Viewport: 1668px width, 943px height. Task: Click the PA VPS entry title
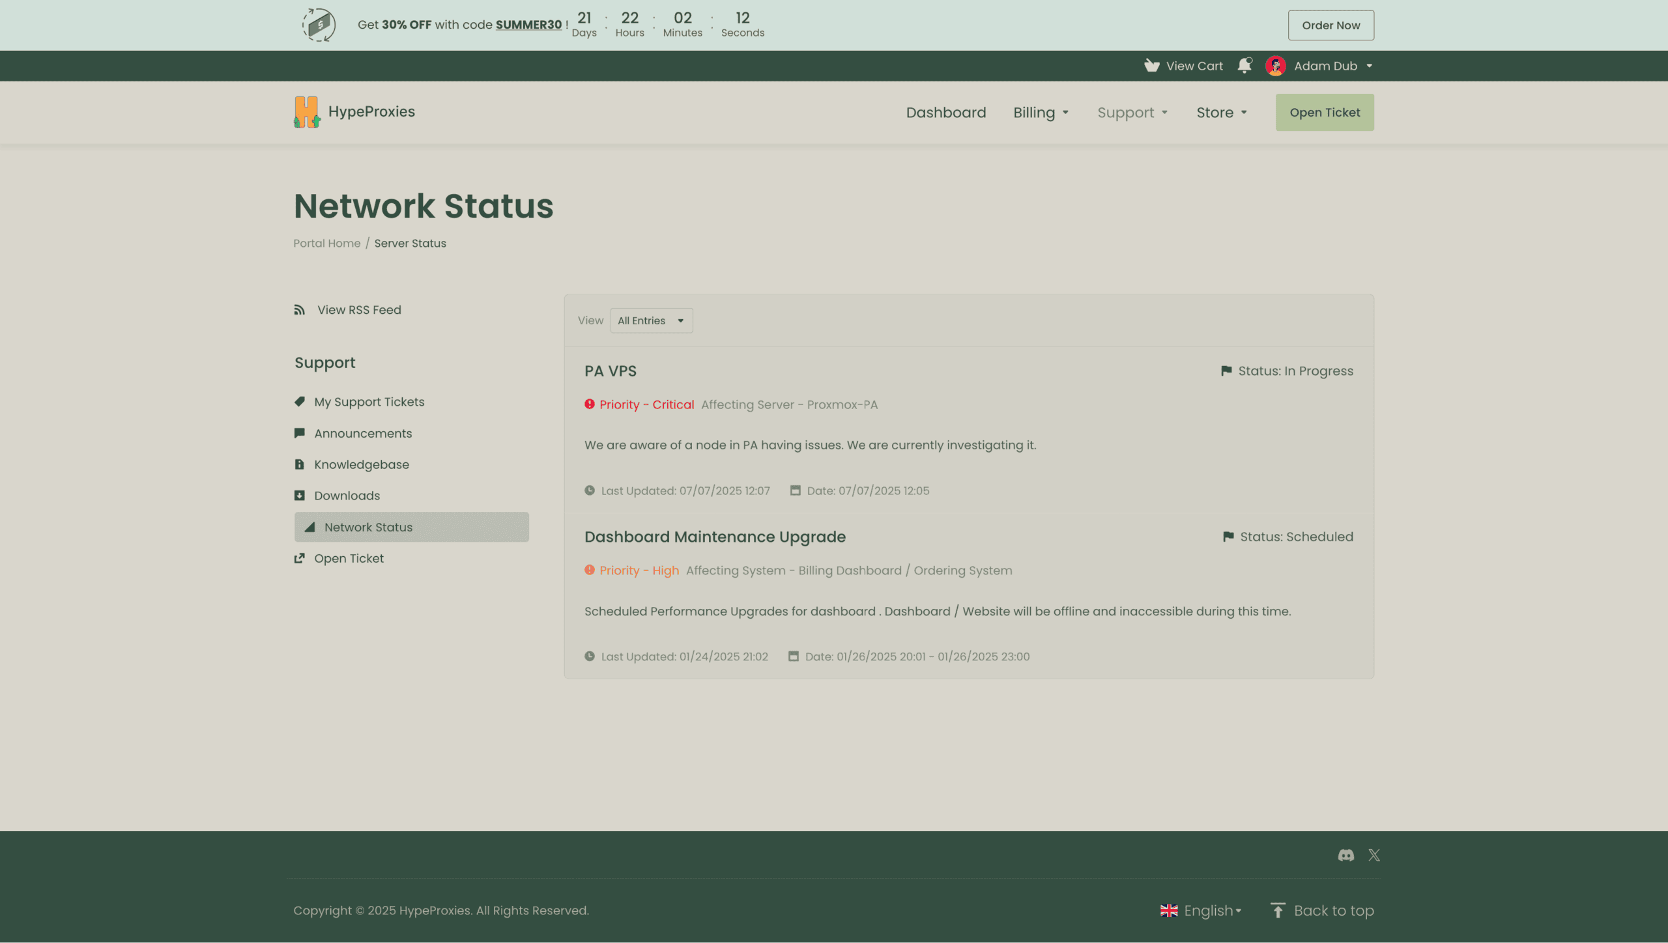coord(611,371)
